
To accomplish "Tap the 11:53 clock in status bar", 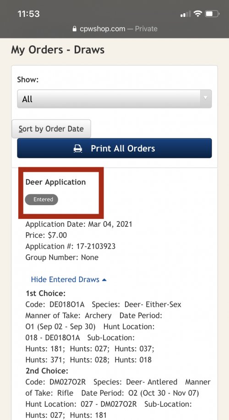I will click(x=29, y=14).
